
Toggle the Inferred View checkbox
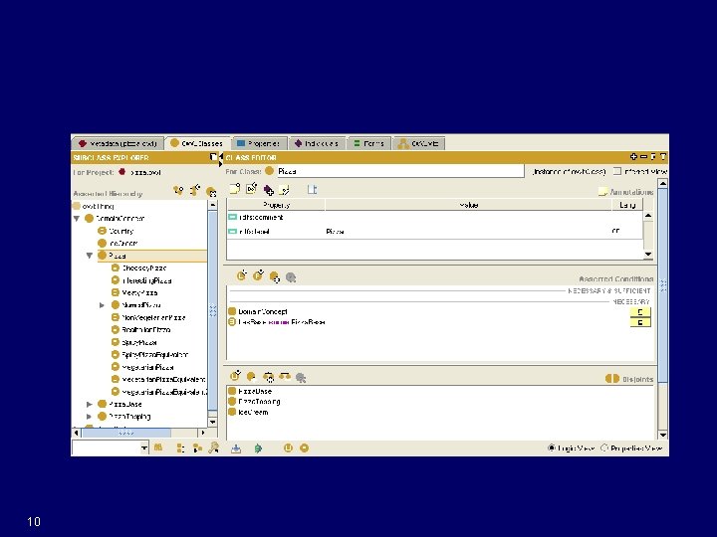(617, 171)
